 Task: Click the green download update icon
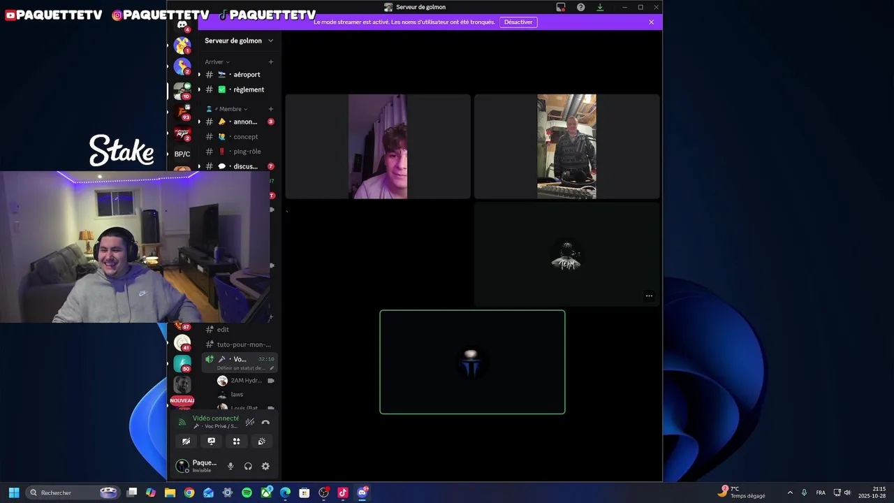coord(600,7)
